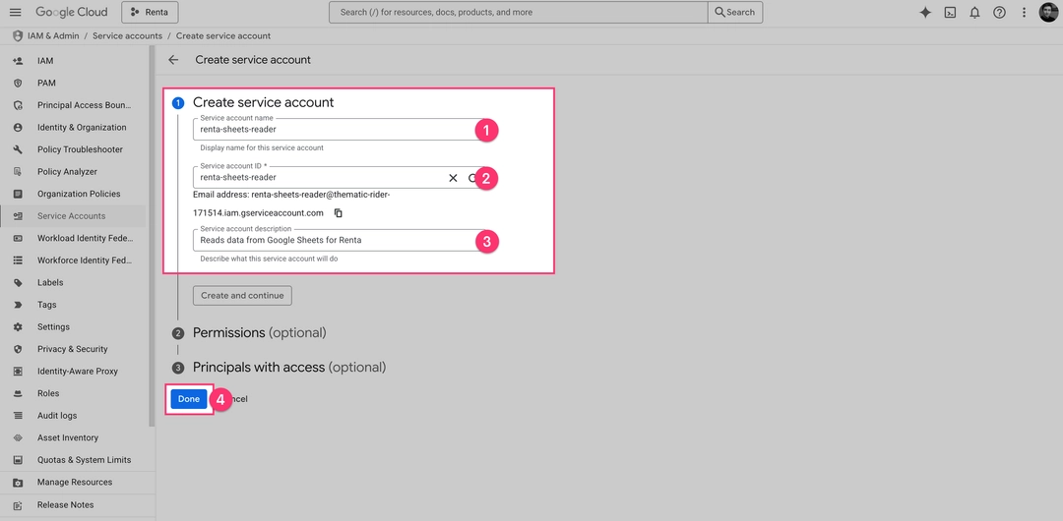Open the notifications bell
The height and width of the screenshot is (521, 1063).
pos(974,12)
